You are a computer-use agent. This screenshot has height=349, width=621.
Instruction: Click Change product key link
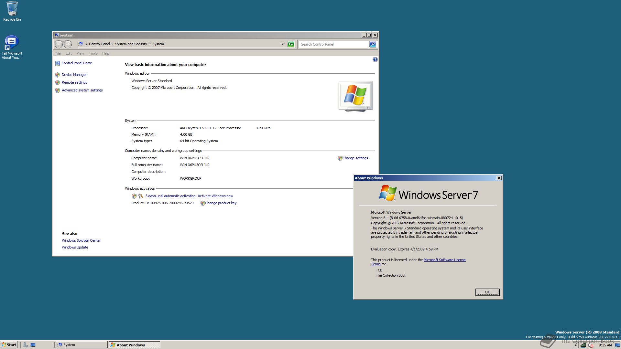pyautogui.click(x=221, y=203)
